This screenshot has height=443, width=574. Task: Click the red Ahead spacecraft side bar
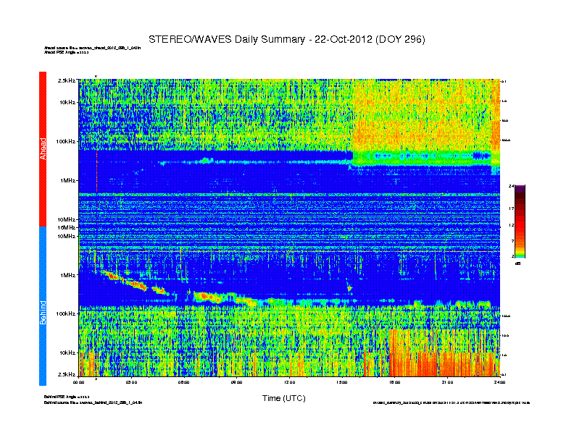pyautogui.click(x=43, y=148)
